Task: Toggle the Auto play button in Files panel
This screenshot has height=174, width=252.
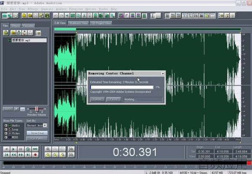Action: pos(8,109)
